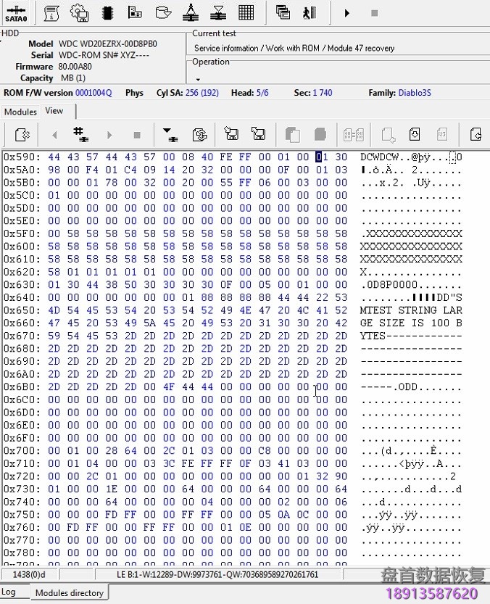Click the scroll document icon in top toolbar
The width and height of the screenshot is (490, 604).
point(52,12)
